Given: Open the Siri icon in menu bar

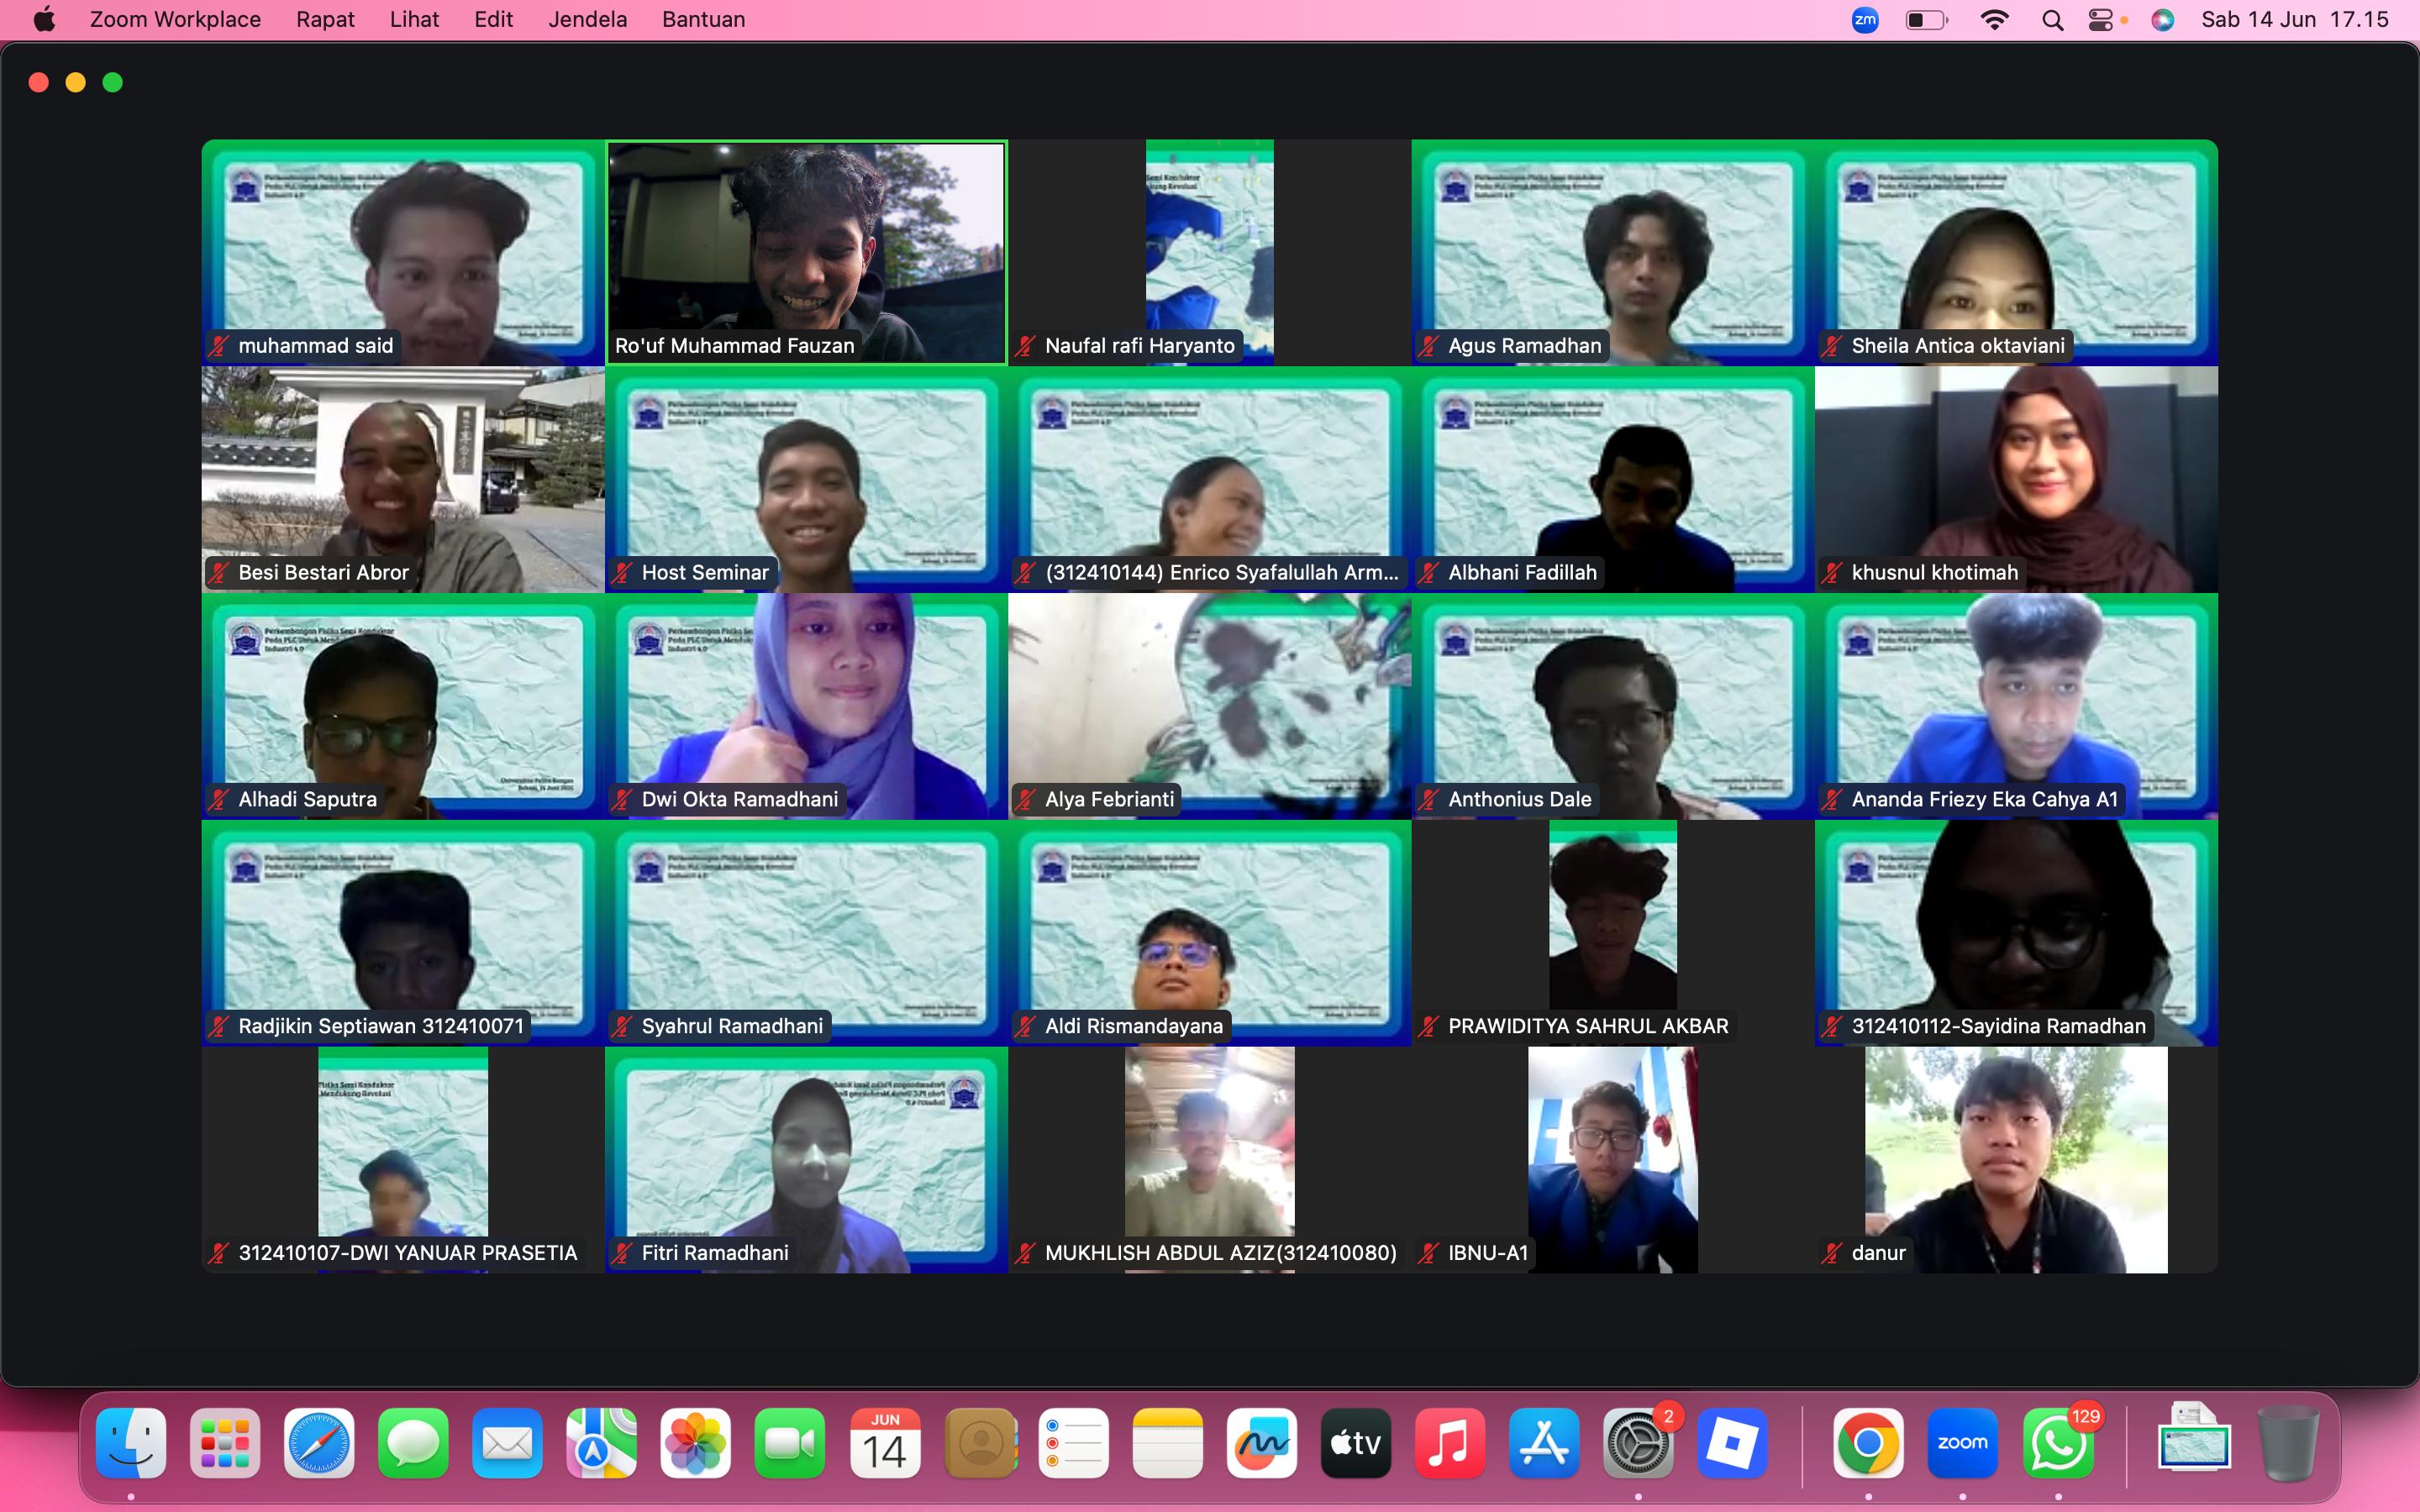Looking at the screenshot, I should pyautogui.click(x=2162, y=20).
